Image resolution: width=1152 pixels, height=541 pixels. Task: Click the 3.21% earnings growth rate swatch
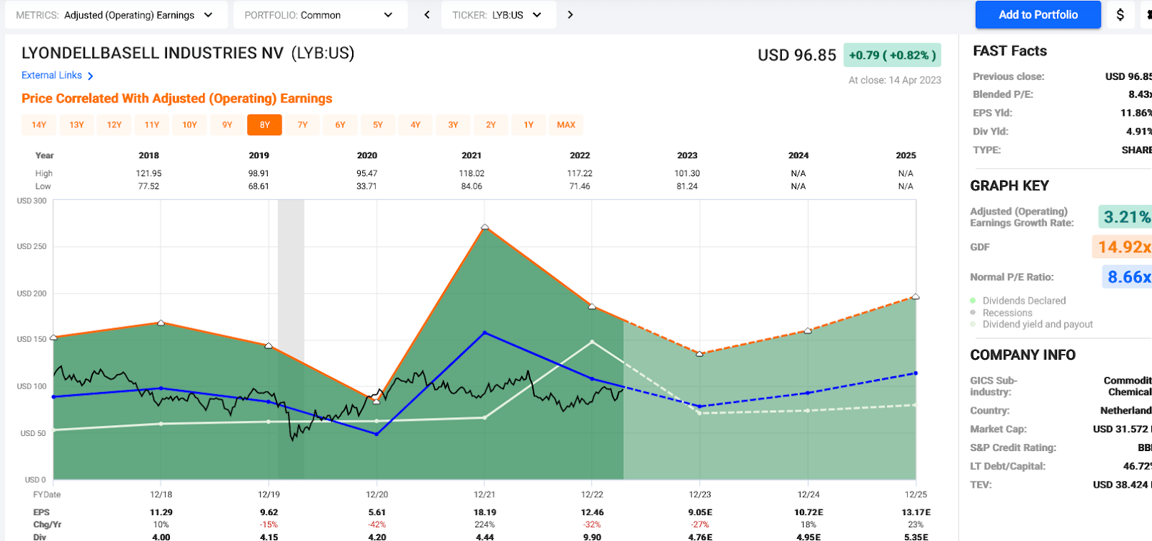(x=1125, y=217)
